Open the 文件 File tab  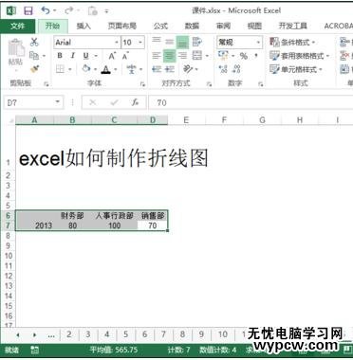17,26
